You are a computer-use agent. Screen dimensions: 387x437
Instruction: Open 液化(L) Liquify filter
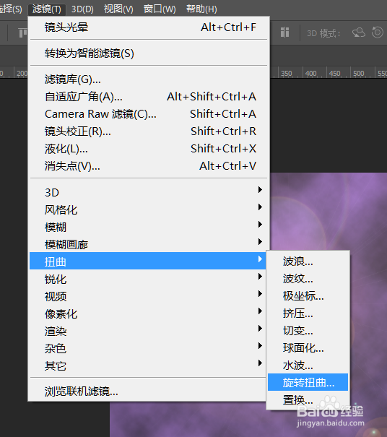(x=149, y=149)
